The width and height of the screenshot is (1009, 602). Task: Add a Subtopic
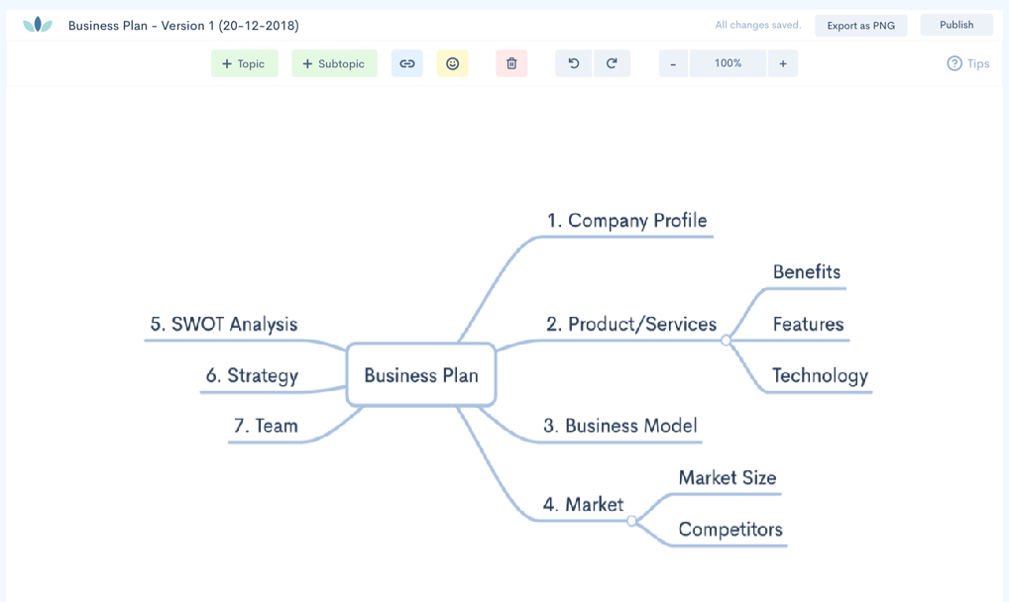[x=334, y=62]
